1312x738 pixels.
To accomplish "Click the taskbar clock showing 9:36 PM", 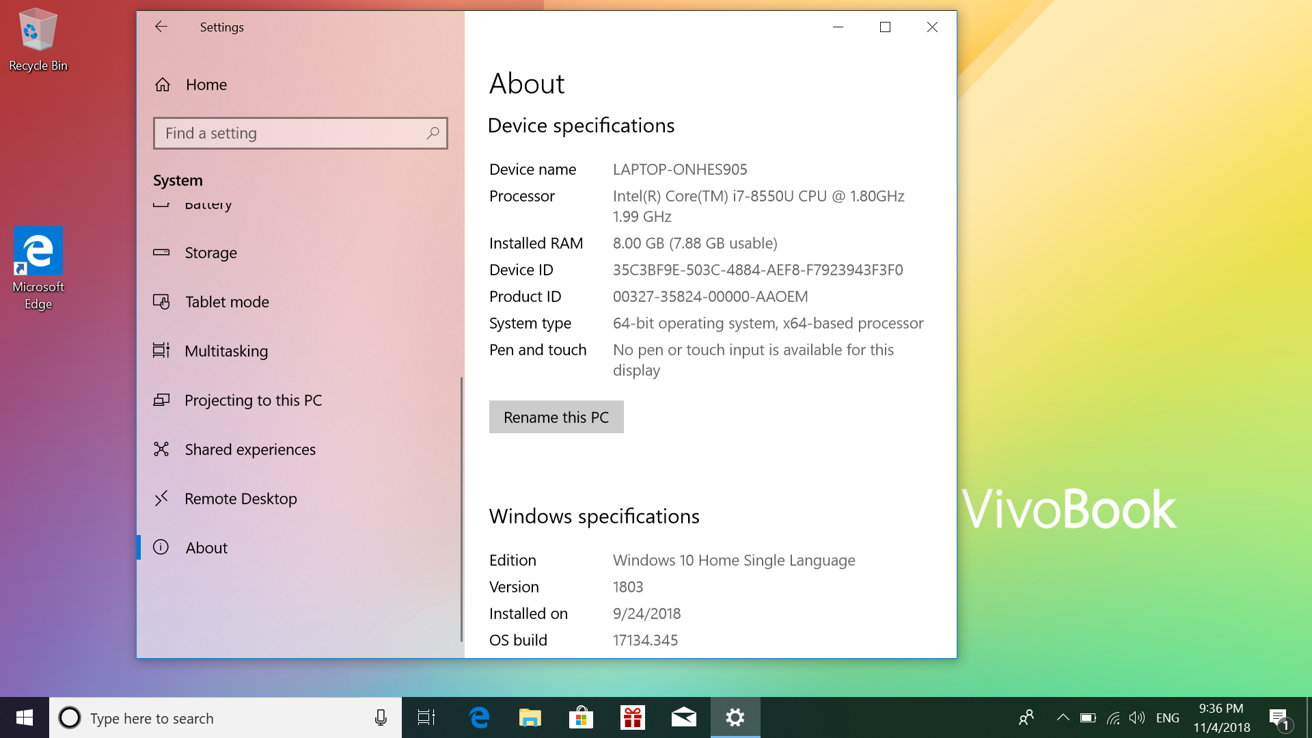I will (1222, 717).
